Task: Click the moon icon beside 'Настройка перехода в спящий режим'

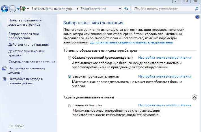Action: click(4, 79)
